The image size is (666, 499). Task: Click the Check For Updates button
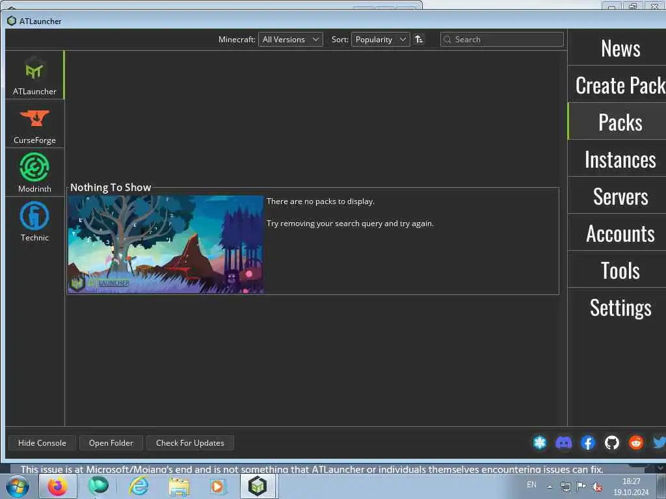point(190,442)
